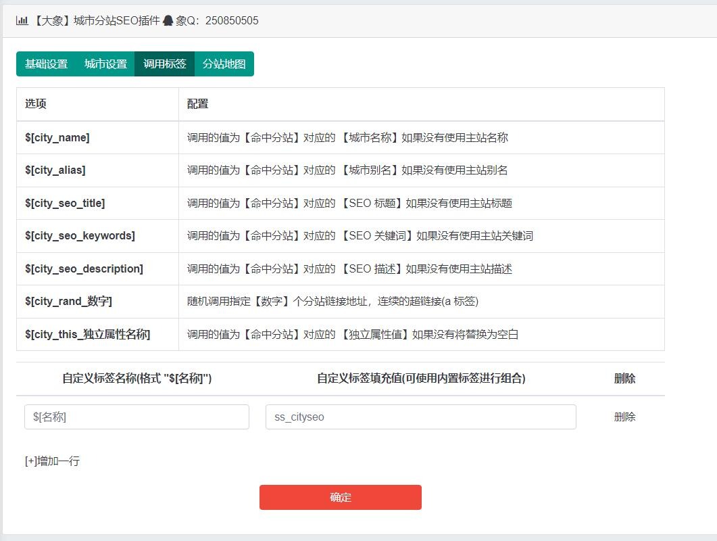Click the $[city_this_独立属性名称] tag cell
Viewport: 717px width, 541px height.
(87, 334)
